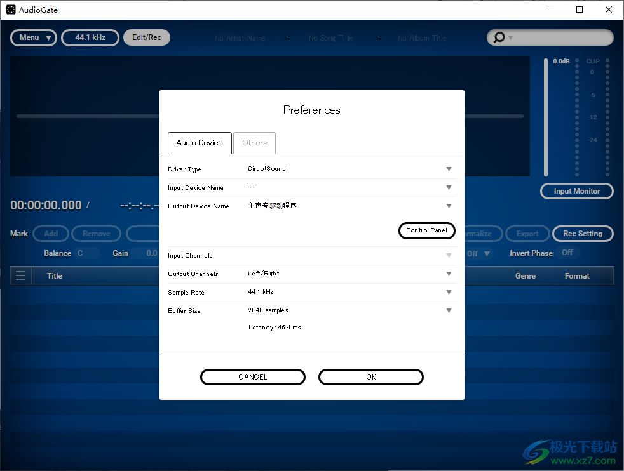Click the playlist hamburger list icon
This screenshot has height=471, width=624.
point(21,275)
